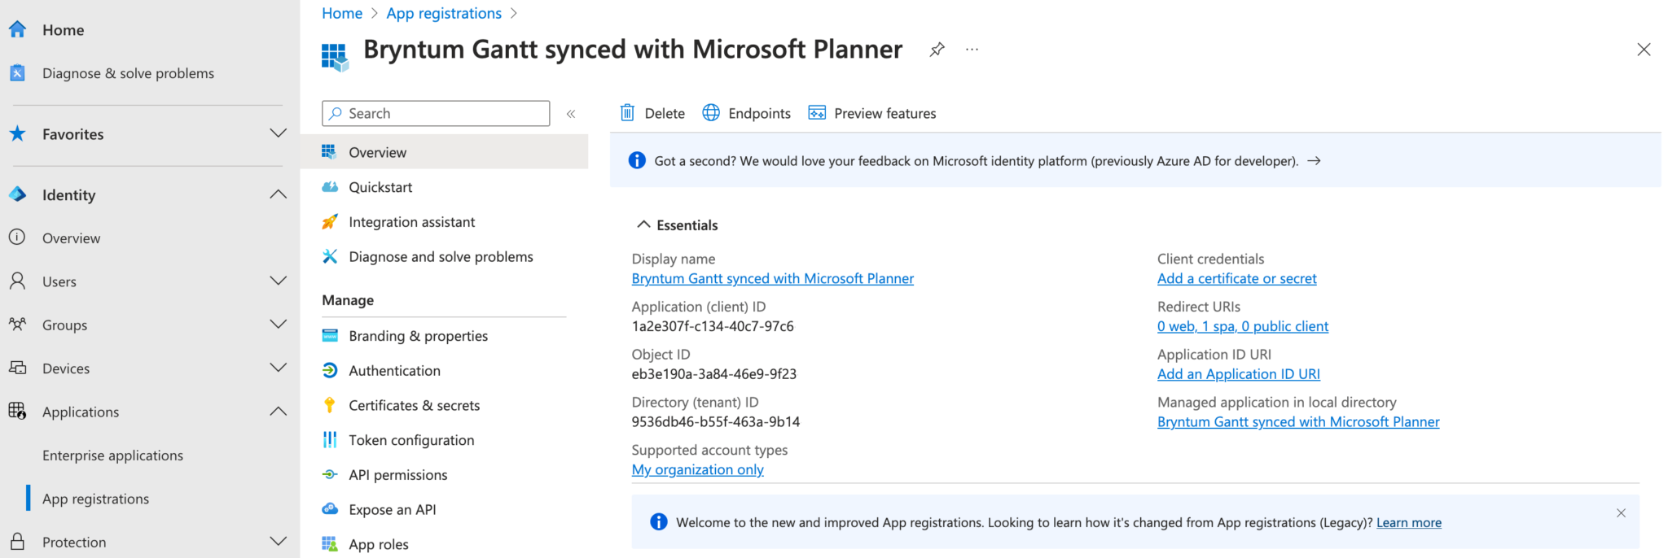The width and height of the screenshot is (1668, 558).
Task: Close the app registration blade
Action: point(1644,50)
